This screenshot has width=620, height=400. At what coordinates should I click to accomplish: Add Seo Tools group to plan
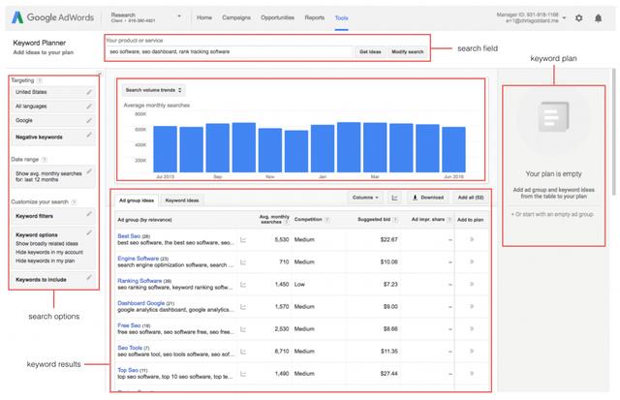[473, 351]
